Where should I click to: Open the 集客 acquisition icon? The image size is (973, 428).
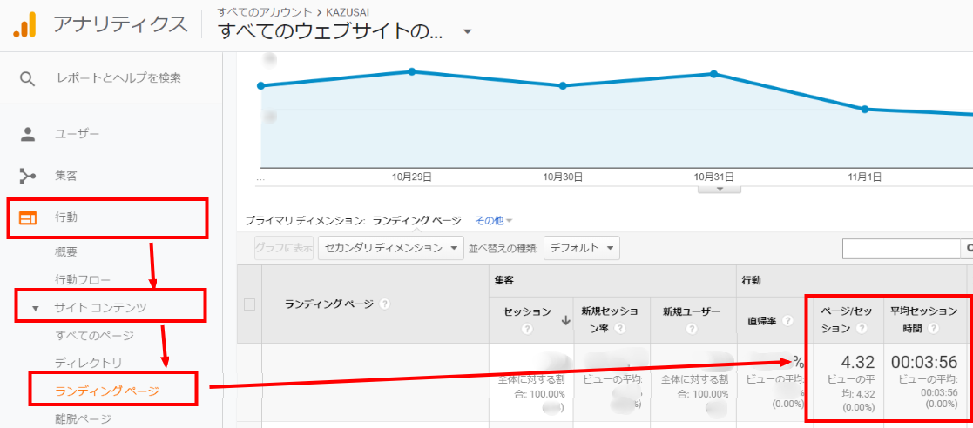28,177
